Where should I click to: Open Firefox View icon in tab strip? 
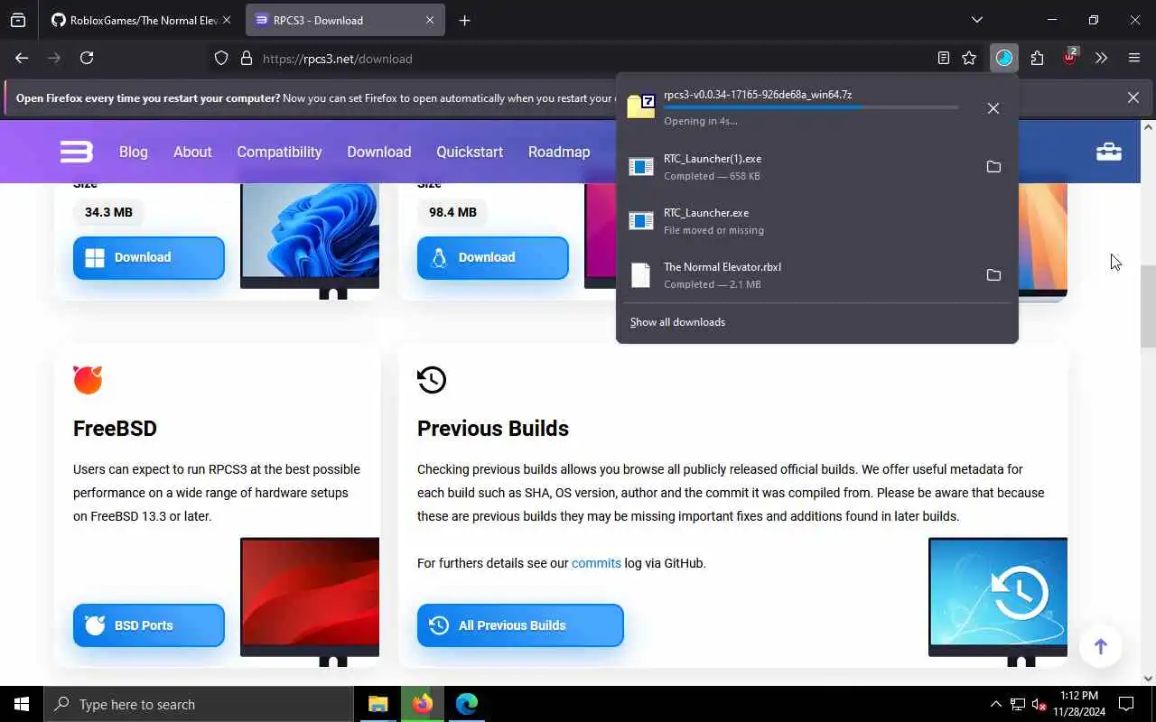[x=18, y=20]
